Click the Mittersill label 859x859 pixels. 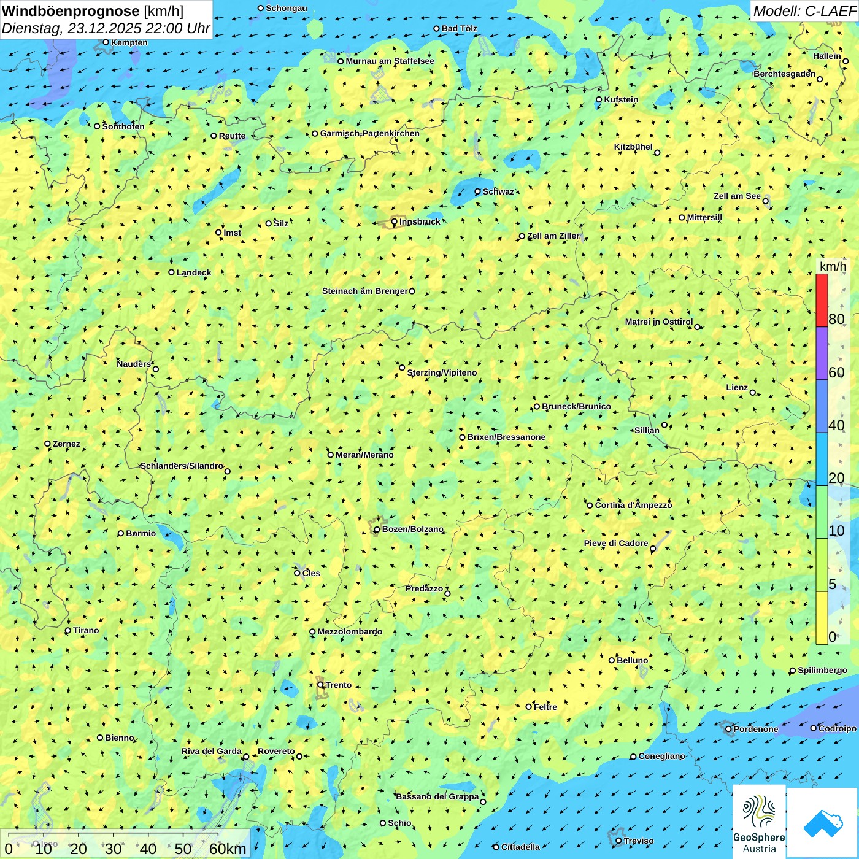tap(704, 217)
